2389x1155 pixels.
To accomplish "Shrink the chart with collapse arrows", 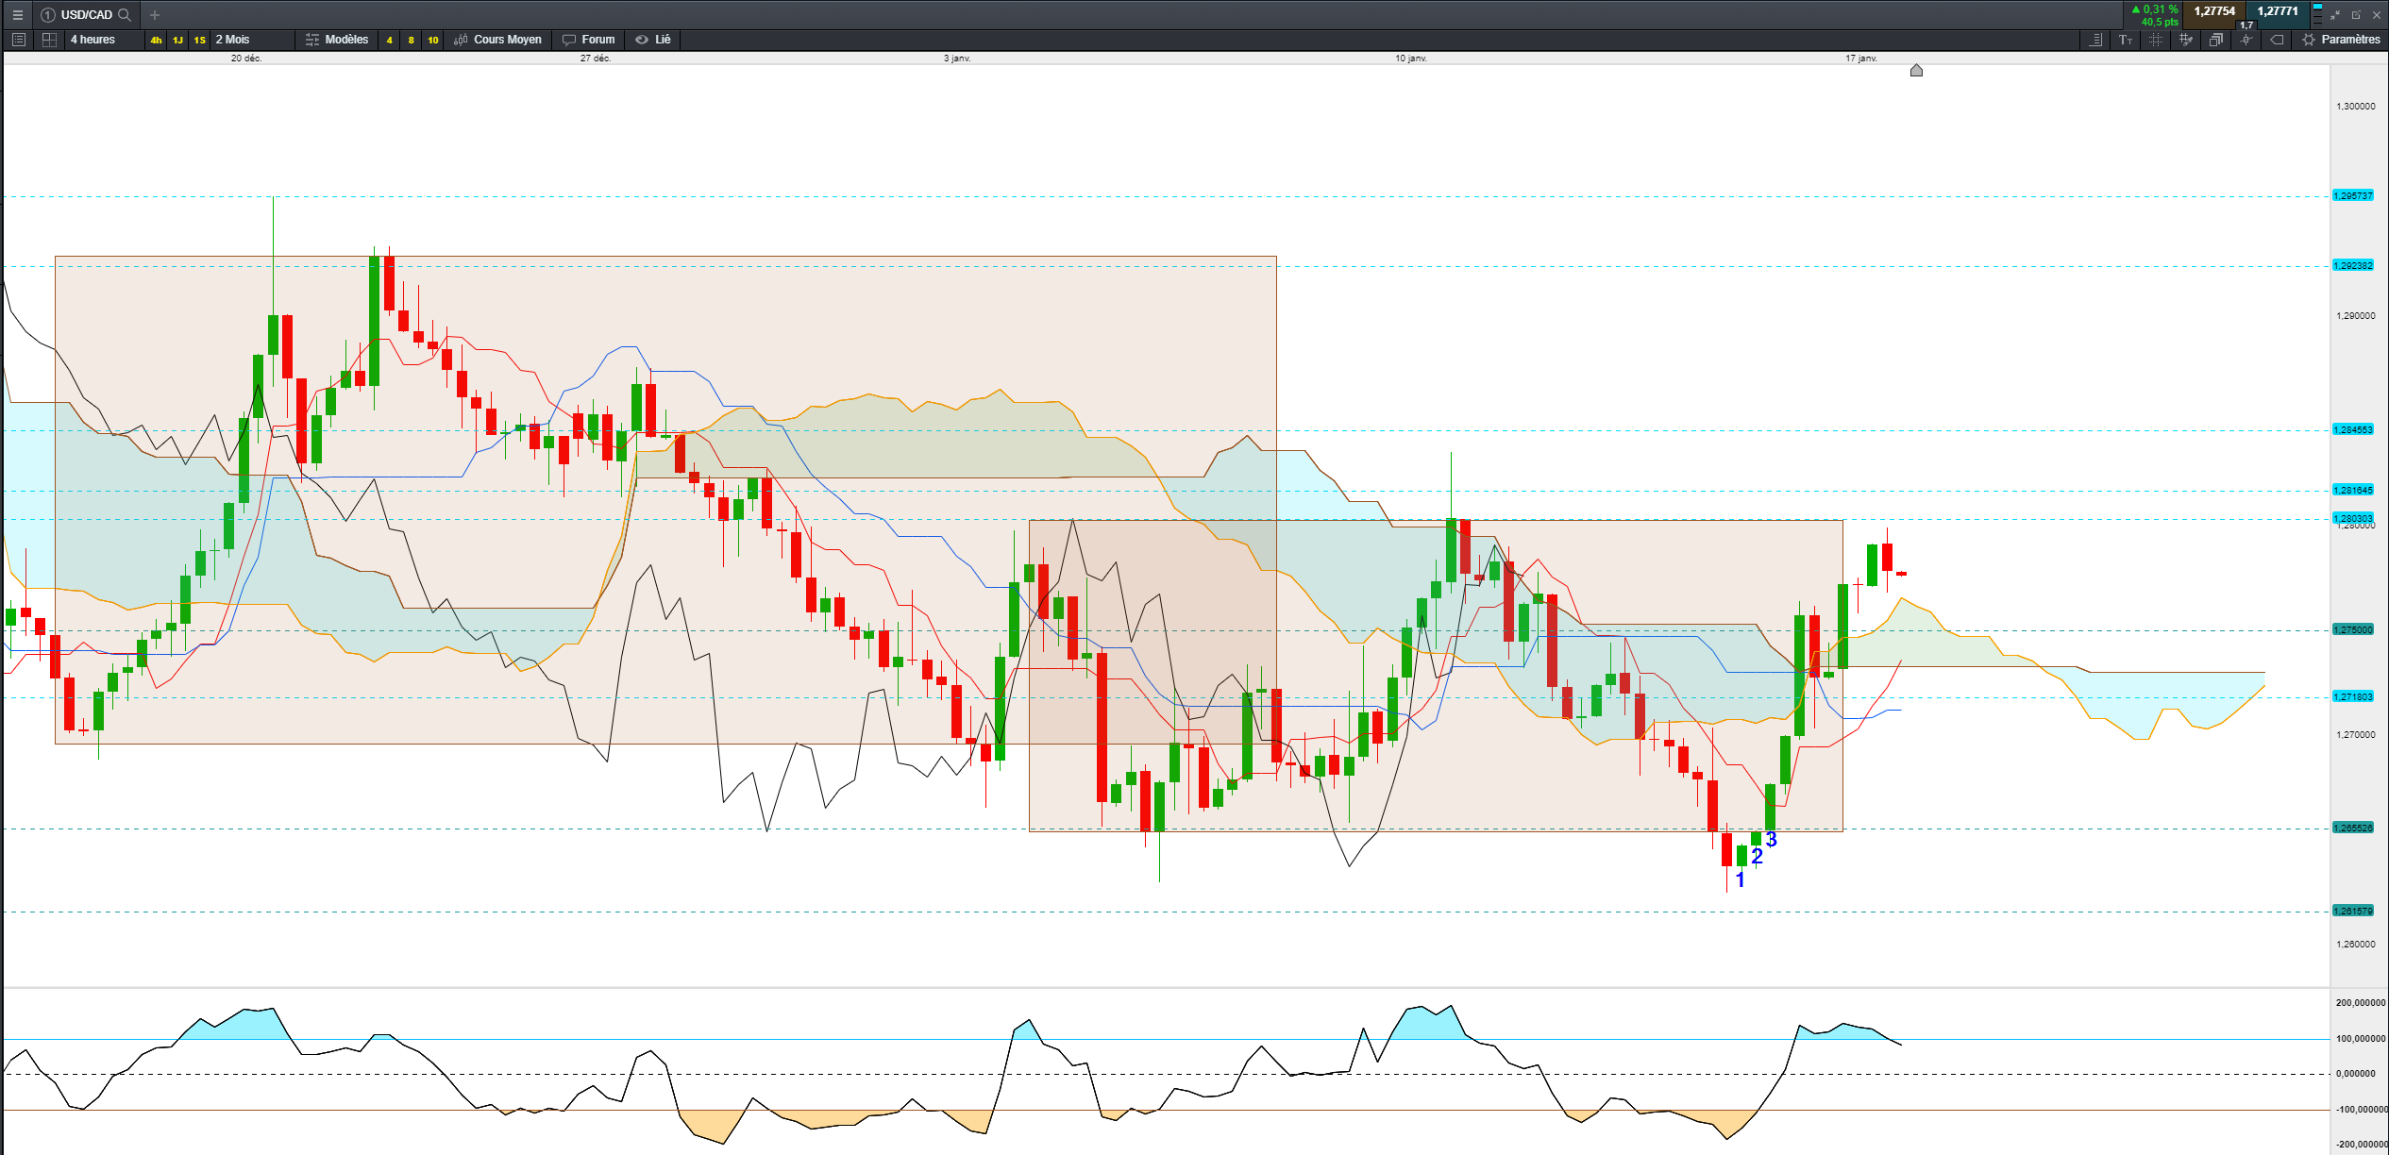I will click(2335, 14).
